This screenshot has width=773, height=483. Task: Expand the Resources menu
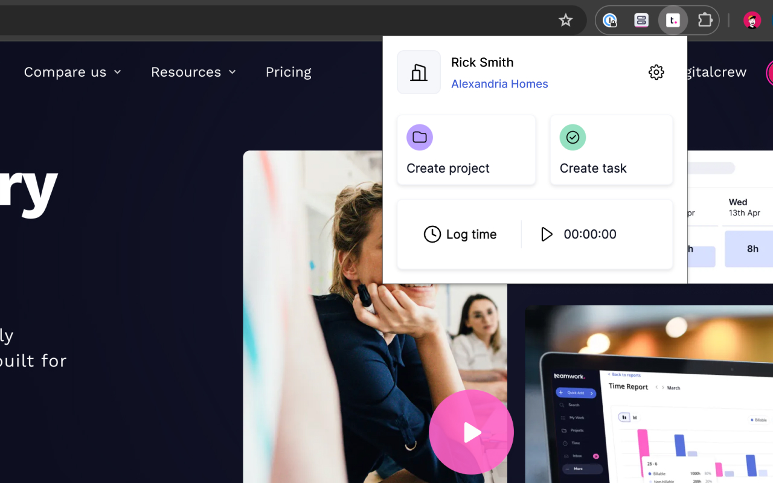(x=193, y=72)
